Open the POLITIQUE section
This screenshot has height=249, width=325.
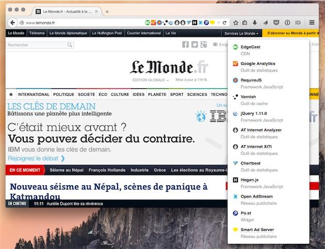(x=63, y=95)
